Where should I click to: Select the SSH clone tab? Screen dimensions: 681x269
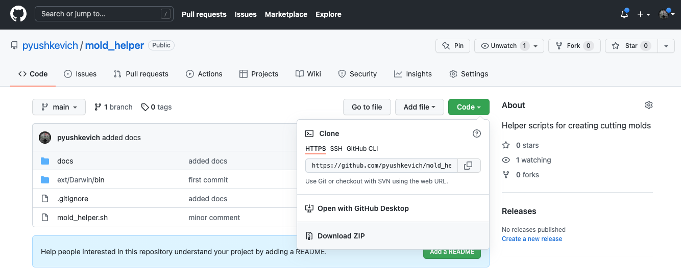point(336,149)
